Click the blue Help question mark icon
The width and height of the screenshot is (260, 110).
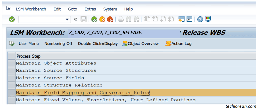point(200,19)
